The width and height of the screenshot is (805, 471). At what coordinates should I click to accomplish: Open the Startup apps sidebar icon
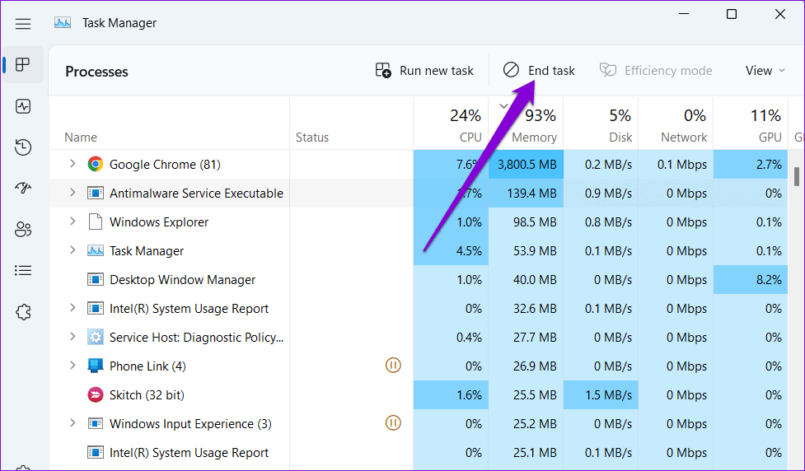[x=23, y=188]
